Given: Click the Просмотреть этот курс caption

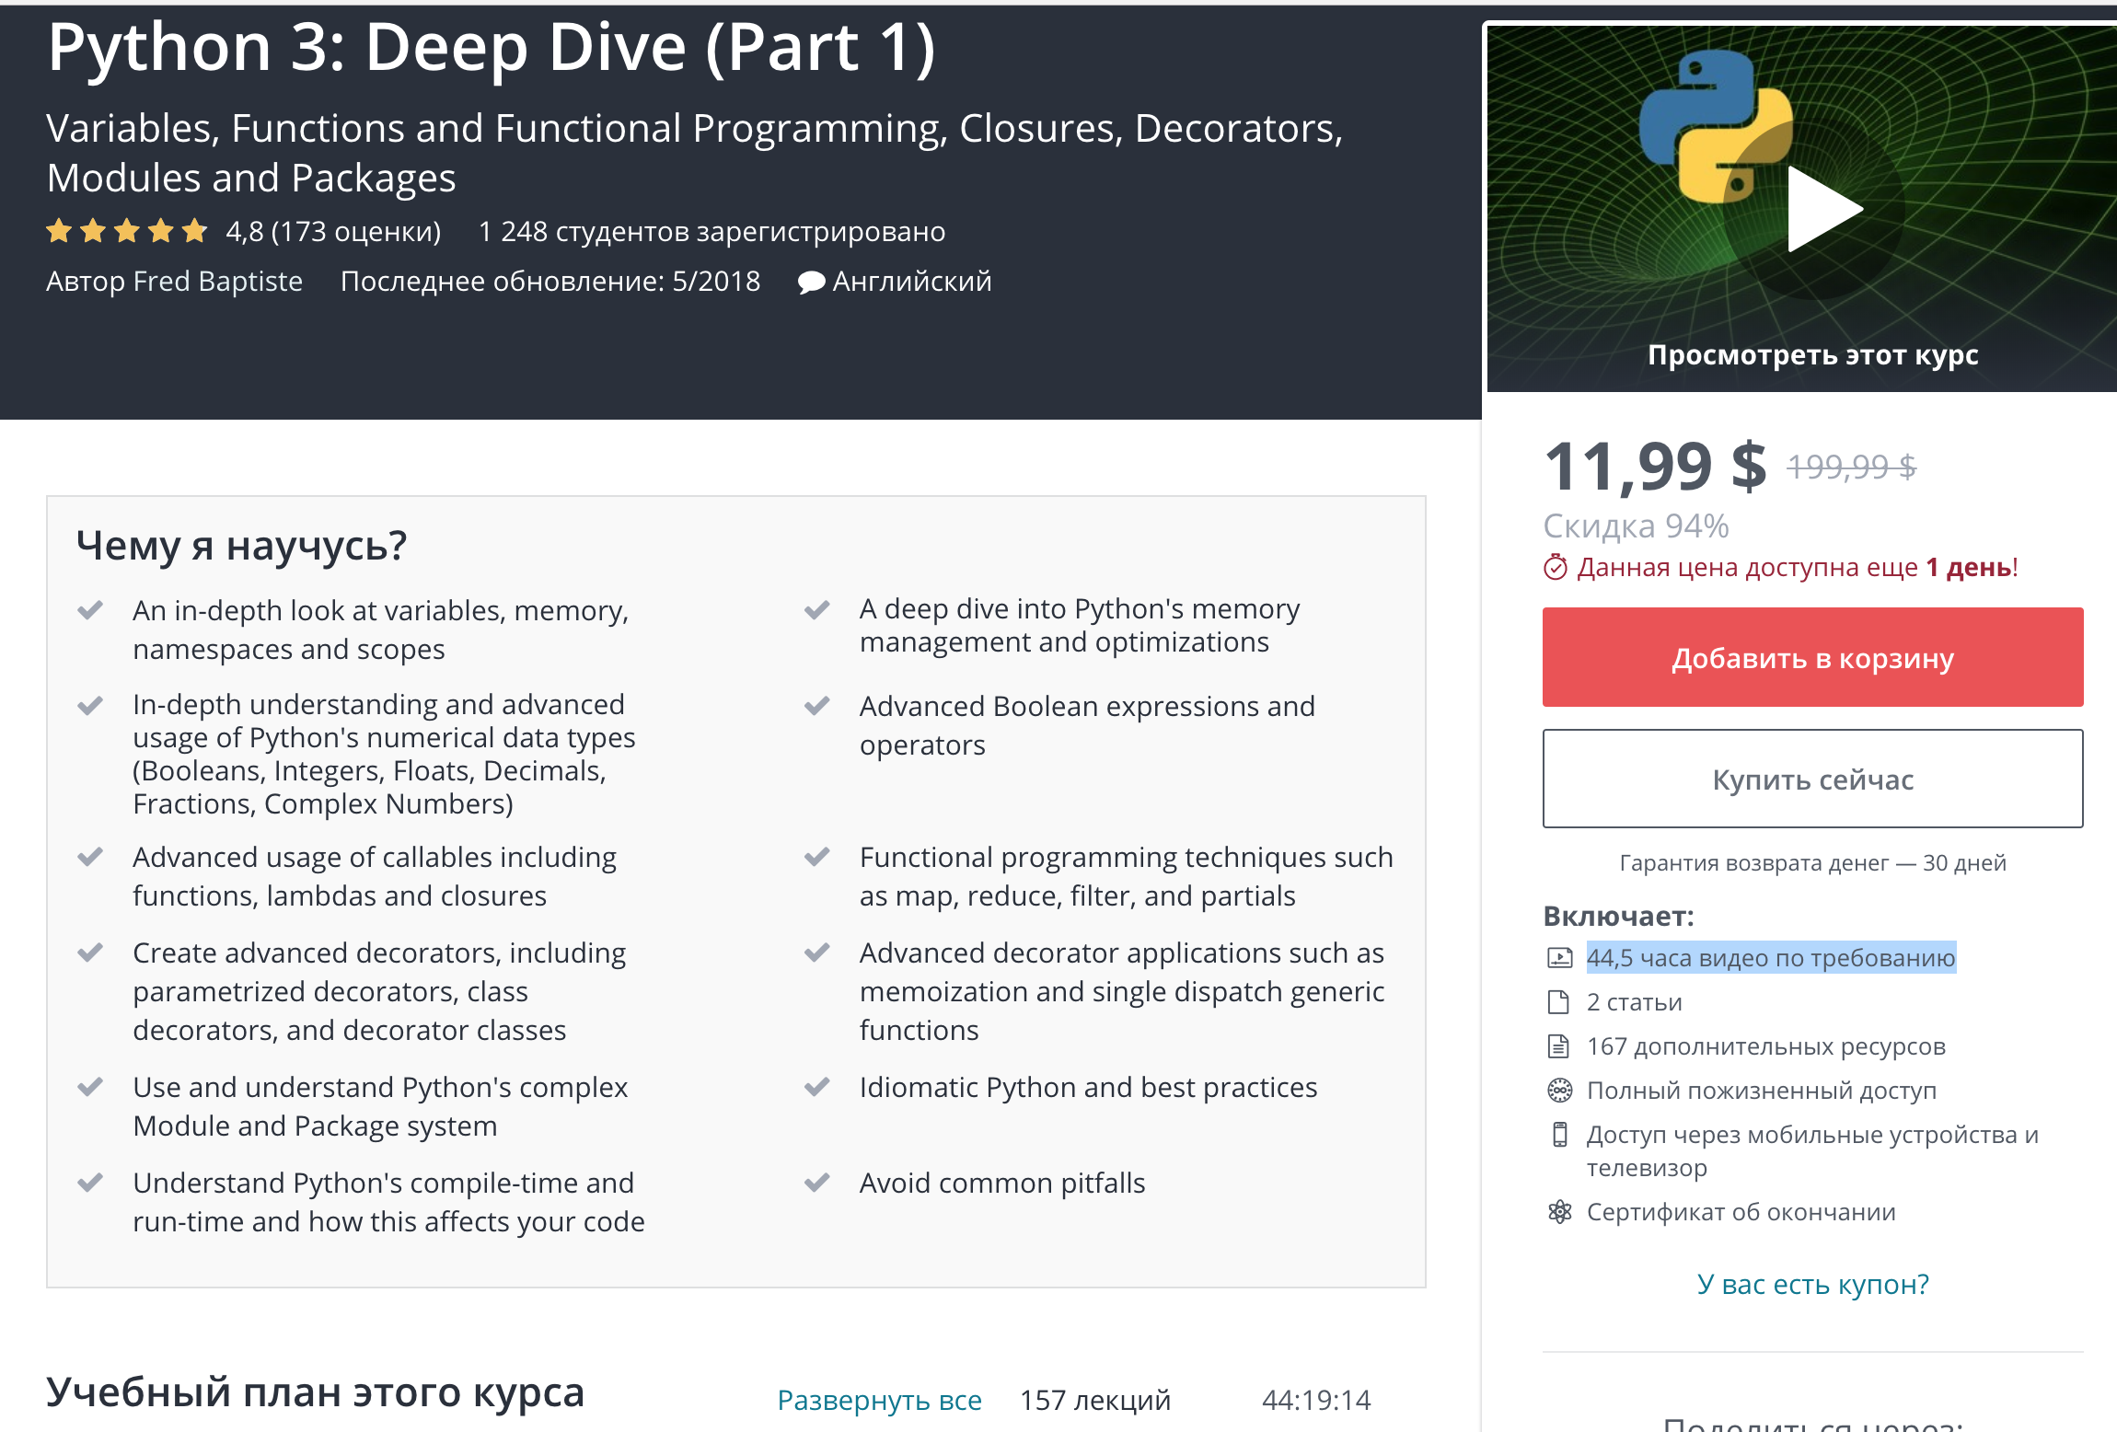Looking at the screenshot, I should tap(1811, 355).
